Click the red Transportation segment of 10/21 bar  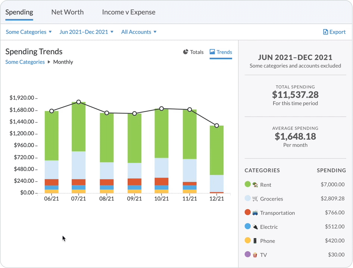pyautogui.click(x=162, y=182)
